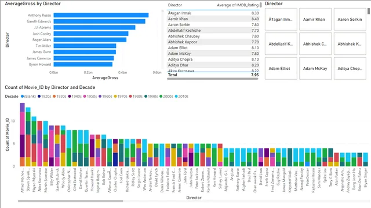Click the Woody Allen stacked column

coord(63,146)
